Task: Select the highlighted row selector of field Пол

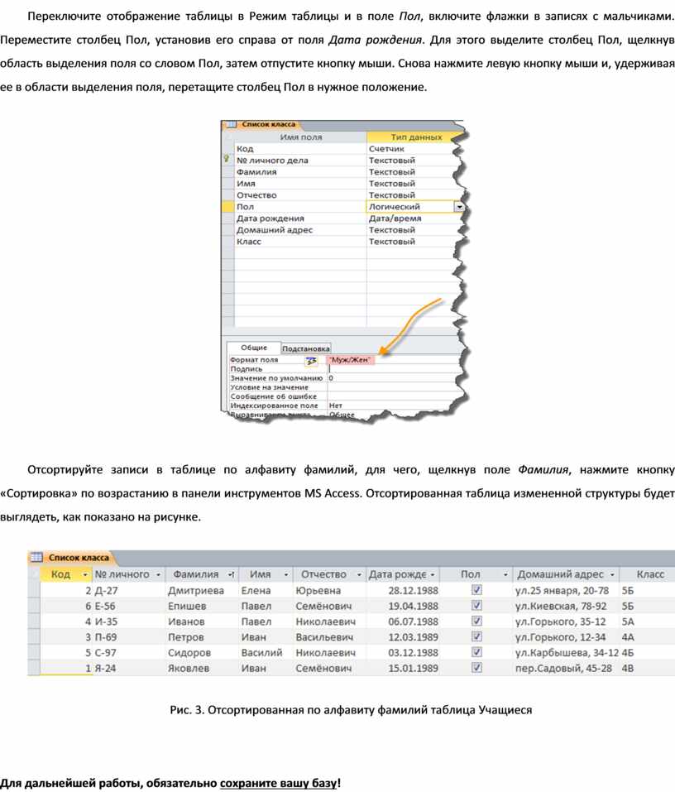Action: pyautogui.click(x=227, y=207)
